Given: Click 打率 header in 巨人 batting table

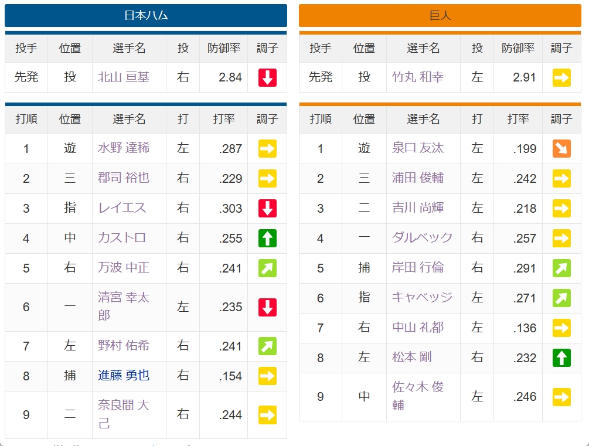Looking at the screenshot, I should 518,119.
